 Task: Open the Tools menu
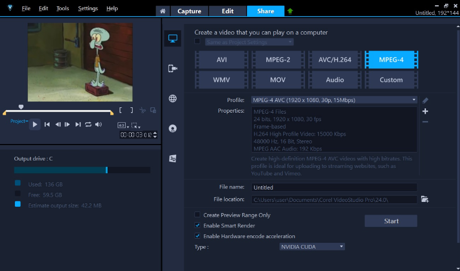[62, 8]
